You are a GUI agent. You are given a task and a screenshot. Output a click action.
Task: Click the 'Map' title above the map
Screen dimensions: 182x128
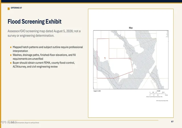pos(131,28)
